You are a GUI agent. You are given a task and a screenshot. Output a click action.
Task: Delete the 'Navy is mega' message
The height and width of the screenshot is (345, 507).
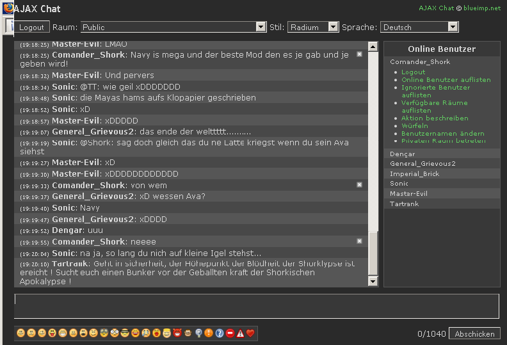point(359,54)
